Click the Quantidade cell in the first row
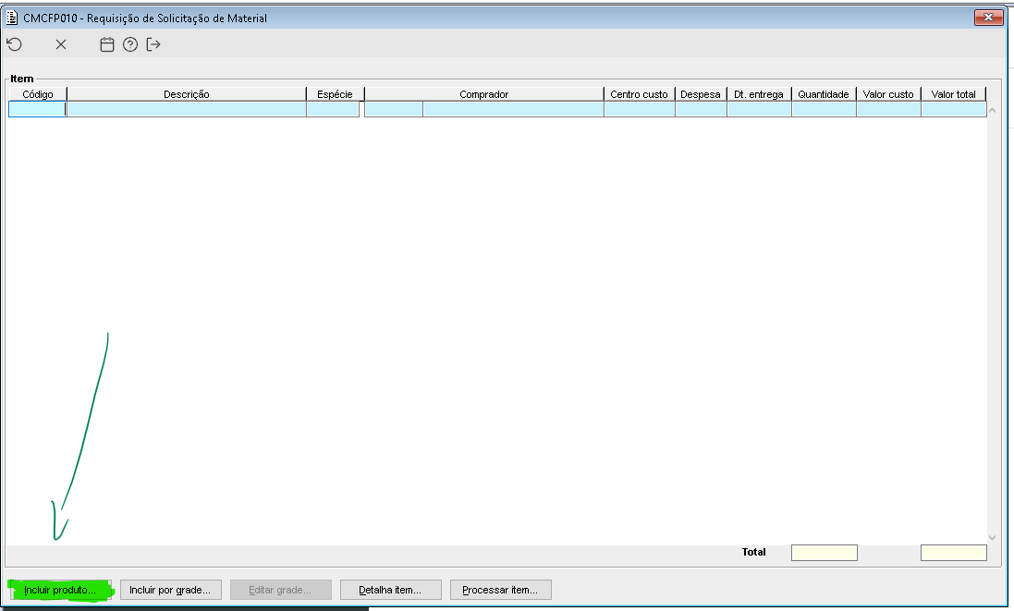Viewport: 1014px width, 611px height. (823, 109)
